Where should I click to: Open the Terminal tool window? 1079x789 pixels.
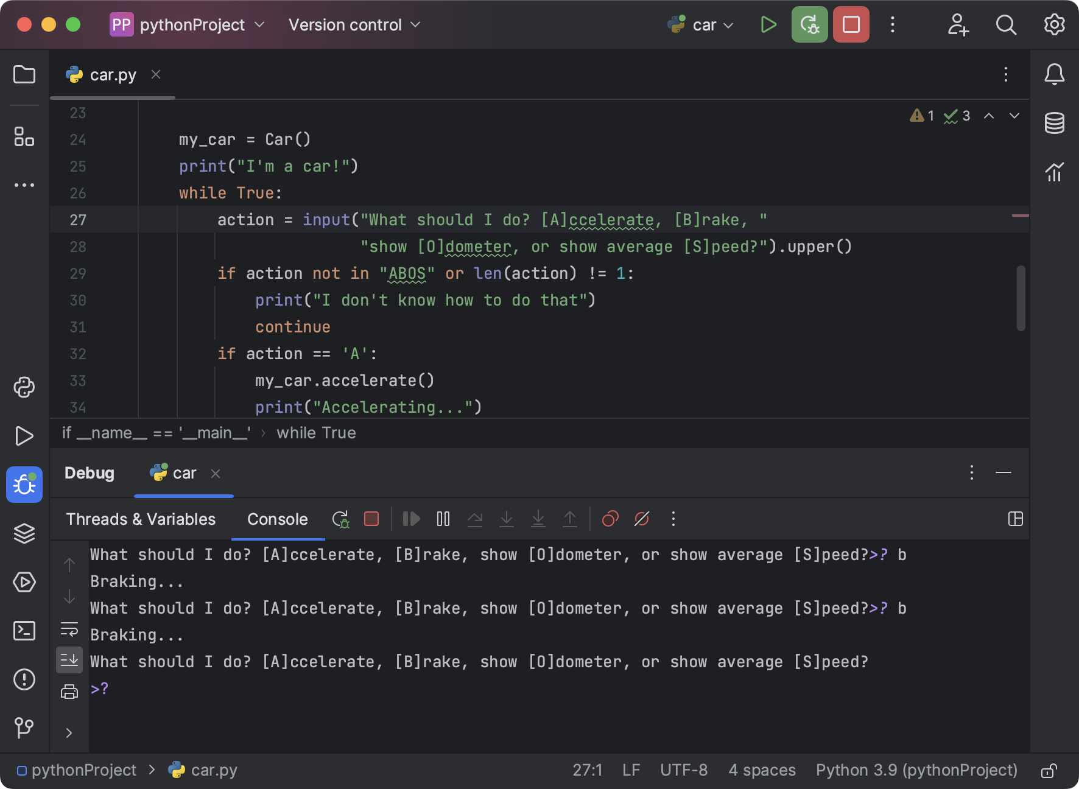(x=24, y=631)
